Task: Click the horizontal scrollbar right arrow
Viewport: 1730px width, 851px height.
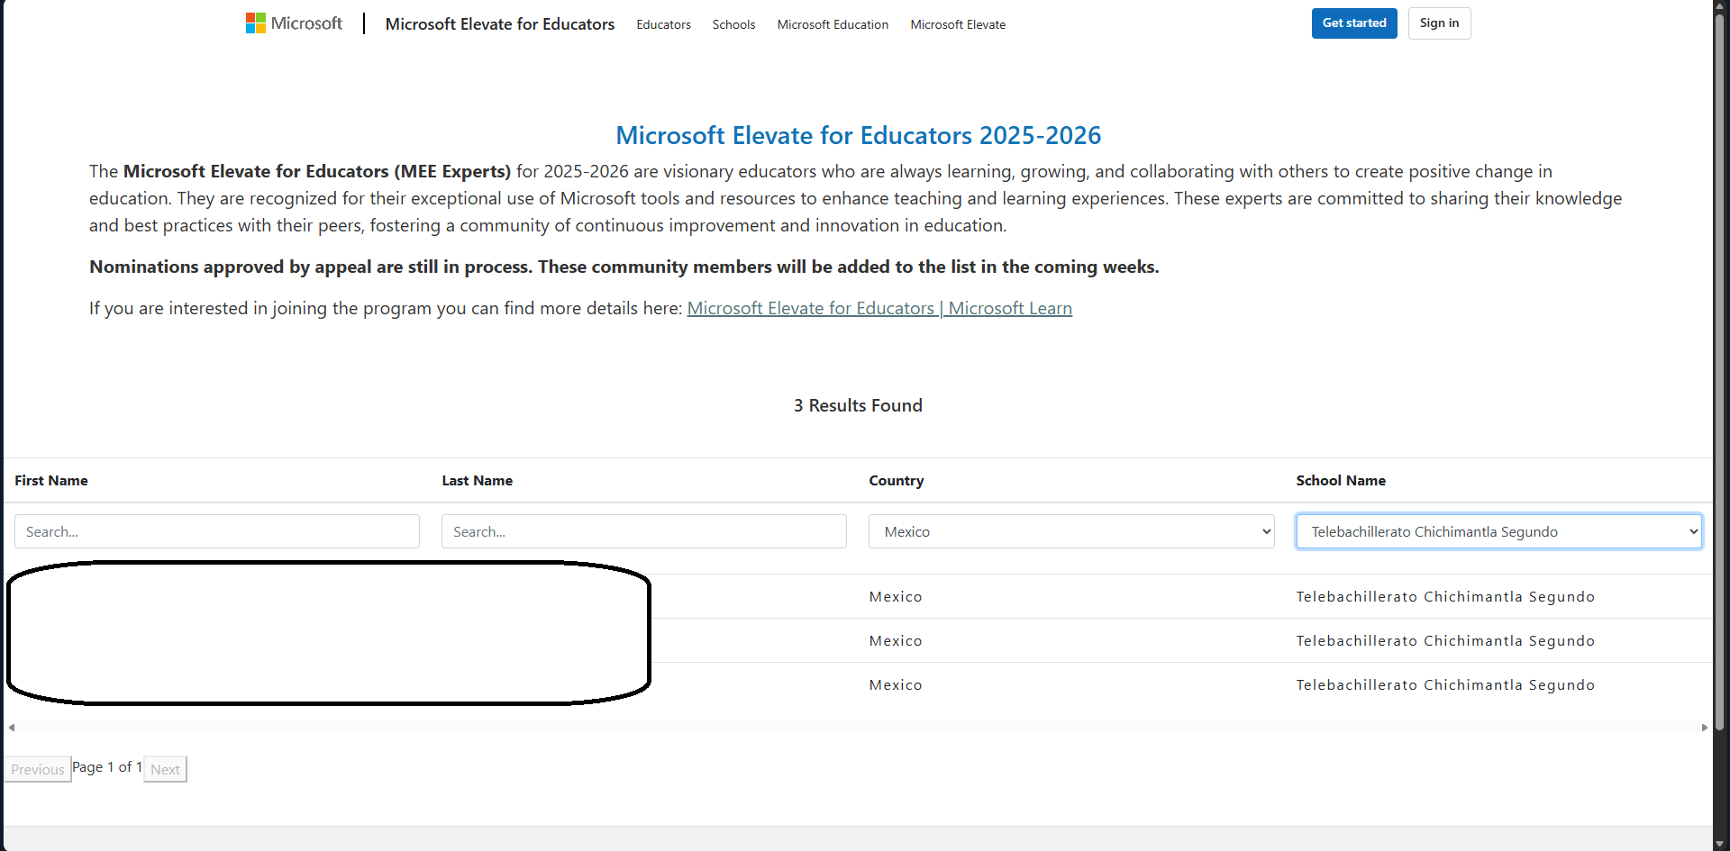Action: point(1705,728)
